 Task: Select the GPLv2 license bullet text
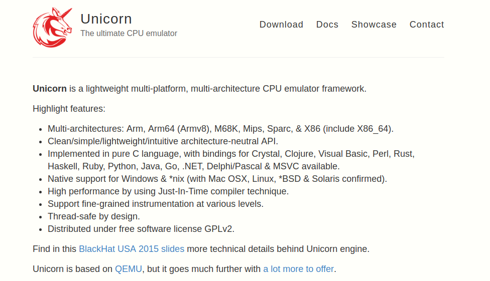pos(141,229)
